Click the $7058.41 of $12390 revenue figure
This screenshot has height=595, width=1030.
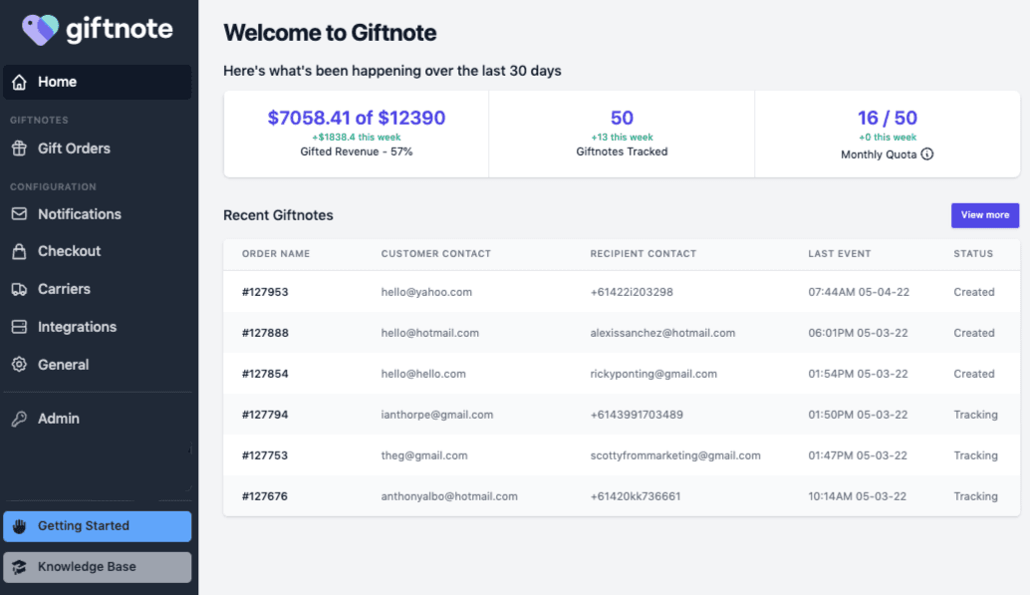point(356,118)
